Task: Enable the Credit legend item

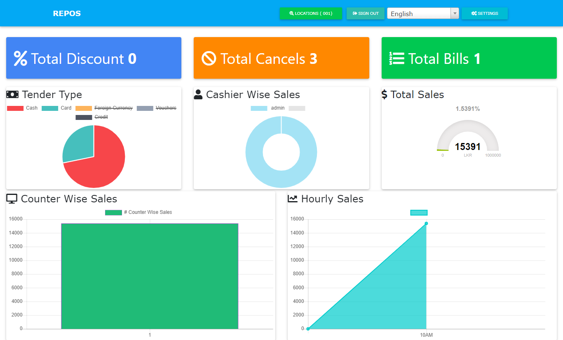Action: [x=91, y=117]
